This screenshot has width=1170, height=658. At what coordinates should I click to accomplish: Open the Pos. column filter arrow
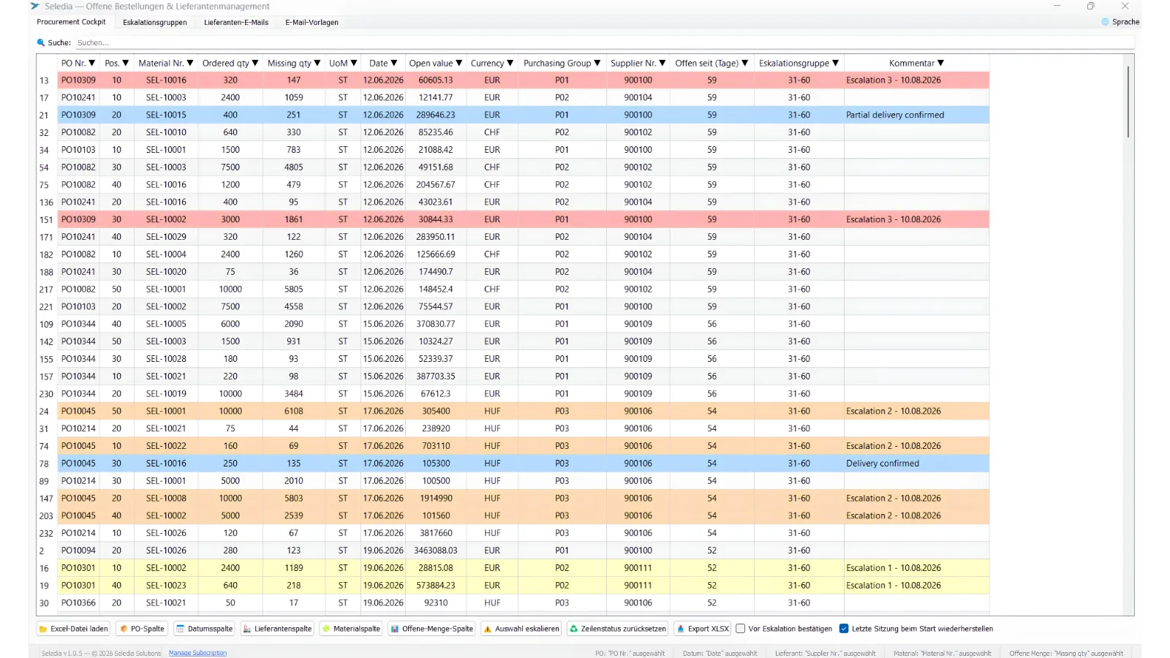(x=126, y=64)
